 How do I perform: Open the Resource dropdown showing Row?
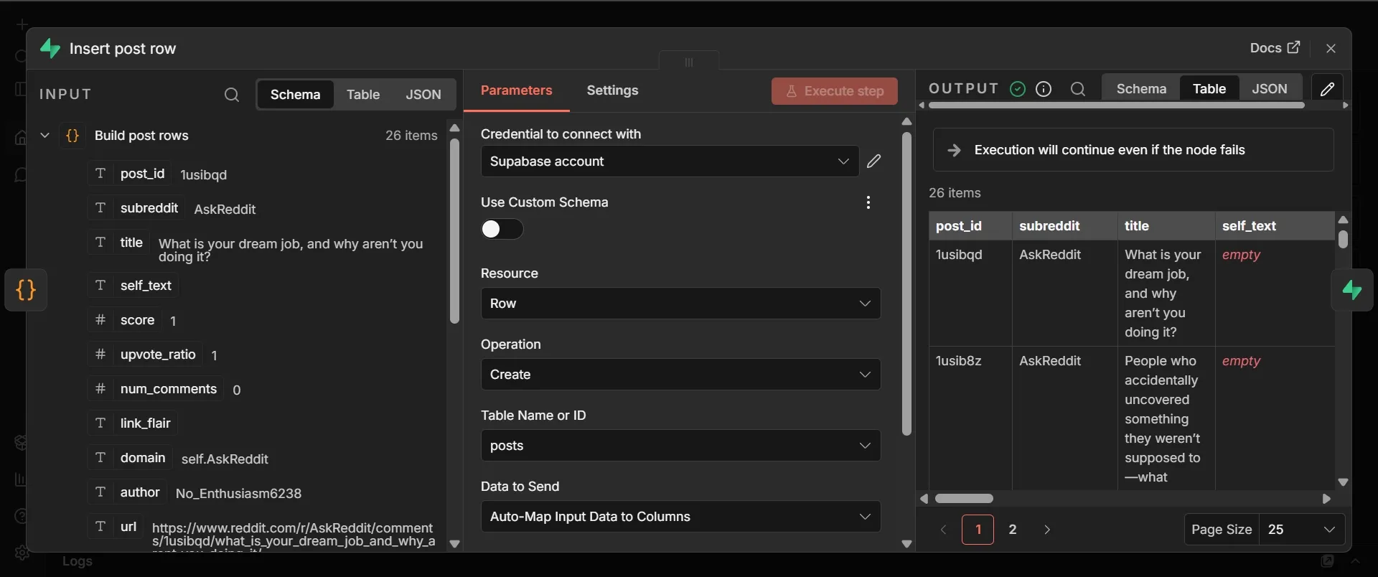(x=680, y=304)
